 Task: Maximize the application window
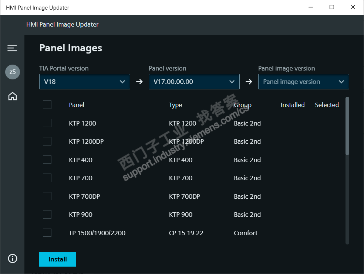332,7
